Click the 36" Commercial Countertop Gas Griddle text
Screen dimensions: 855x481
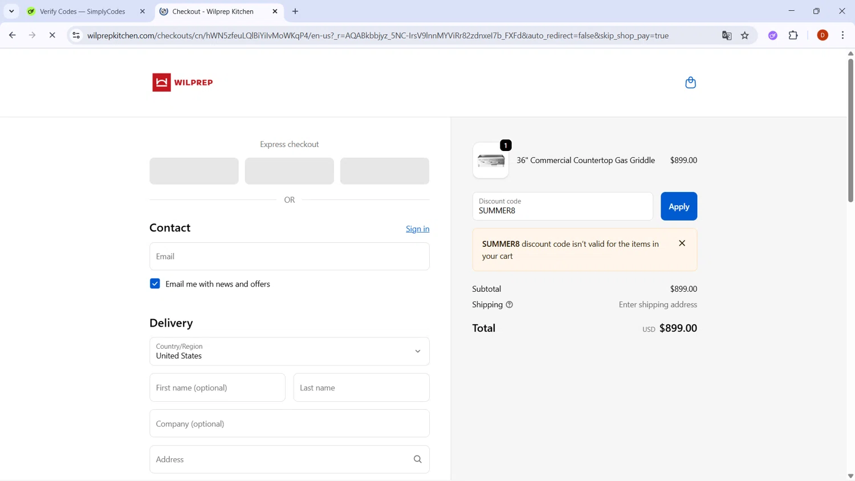[x=585, y=160]
